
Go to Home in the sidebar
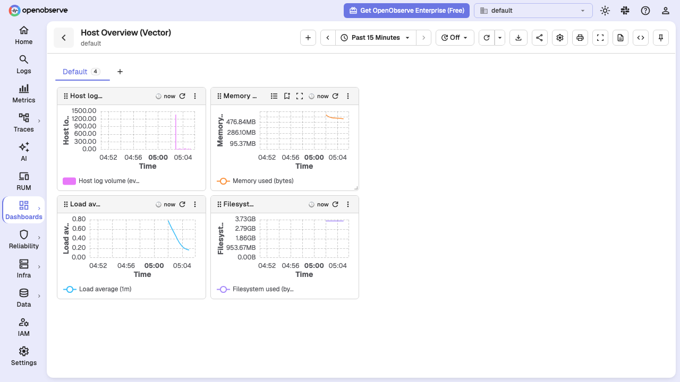coord(24,36)
